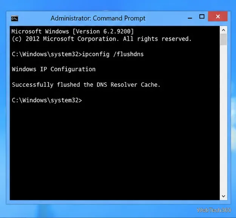Click the 'ipconfig /flushdns' command text
The image size is (236, 218).
coord(113,54)
